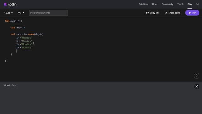Click Share code button
This screenshot has height=114, width=202.
point(172,13)
